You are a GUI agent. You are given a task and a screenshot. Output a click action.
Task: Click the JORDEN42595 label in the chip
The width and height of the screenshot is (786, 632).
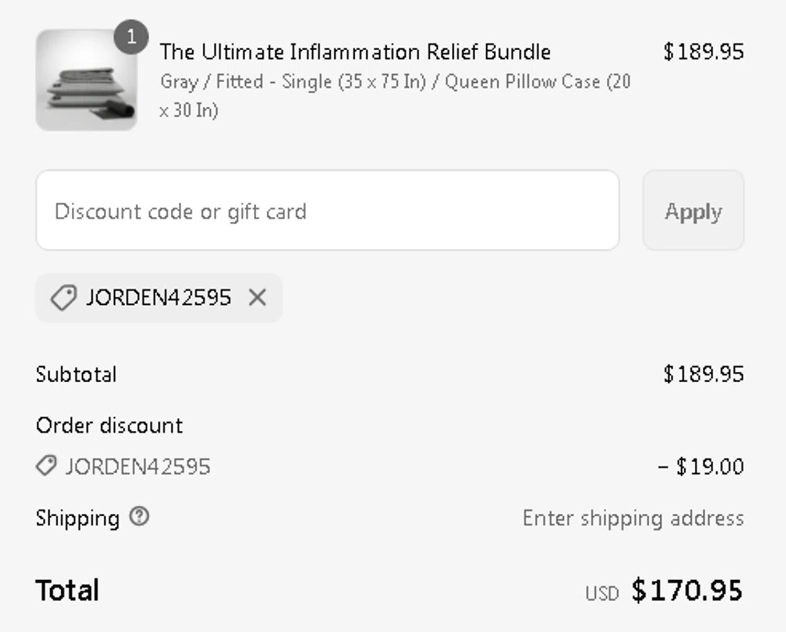[158, 297]
